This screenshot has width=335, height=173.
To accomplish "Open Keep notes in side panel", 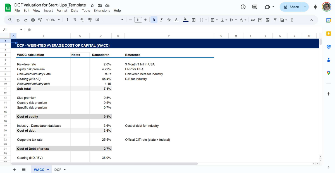I will point(328,33).
